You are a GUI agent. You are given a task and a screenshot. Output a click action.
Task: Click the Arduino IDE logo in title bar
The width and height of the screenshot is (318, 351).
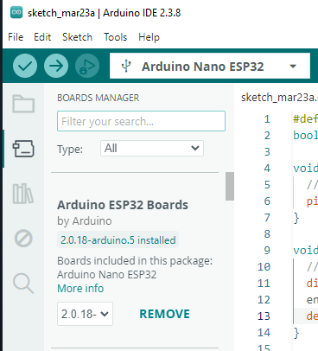[16, 13]
